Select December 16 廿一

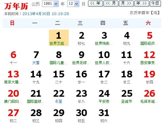coord(81,77)
